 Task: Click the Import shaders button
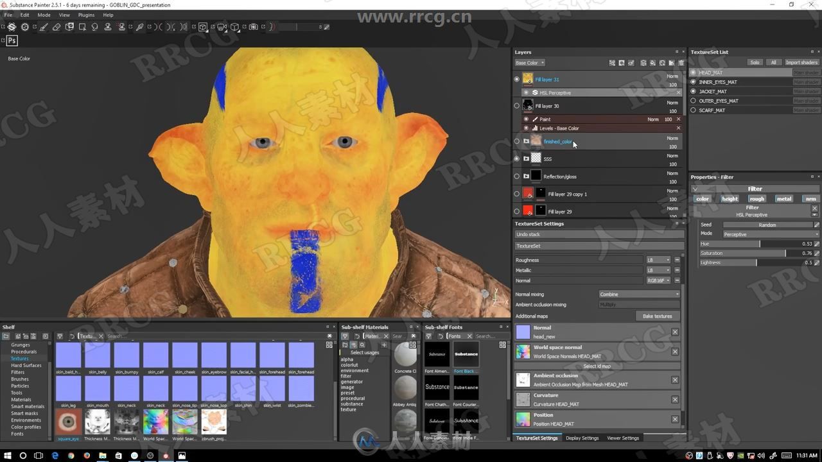[801, 62]
